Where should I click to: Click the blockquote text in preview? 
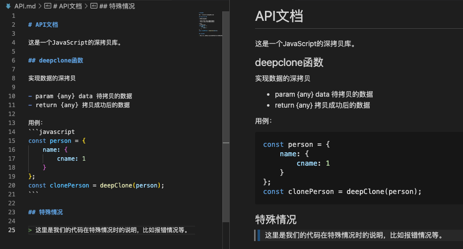click(354, 235)
